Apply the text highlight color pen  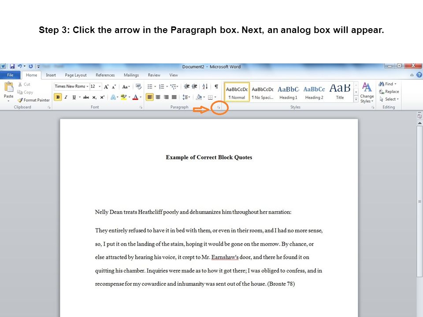(x=123, y=97)
